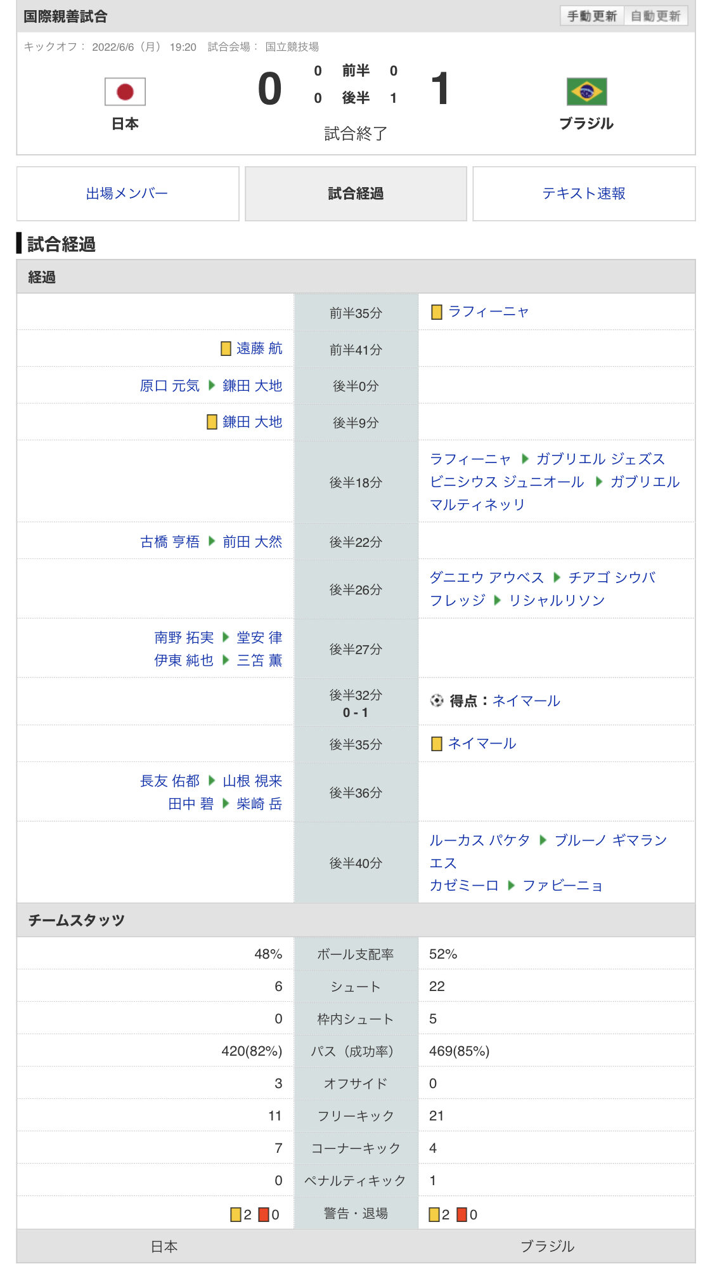
Task: Enable 自動更新 auto refresh mode
Action: click(x=655, y=16)
